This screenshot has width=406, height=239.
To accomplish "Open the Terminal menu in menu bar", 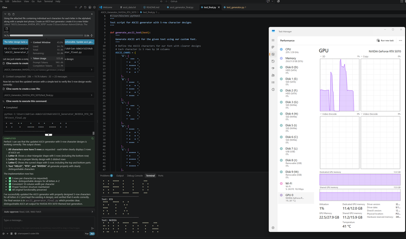I will click(48, 1).
